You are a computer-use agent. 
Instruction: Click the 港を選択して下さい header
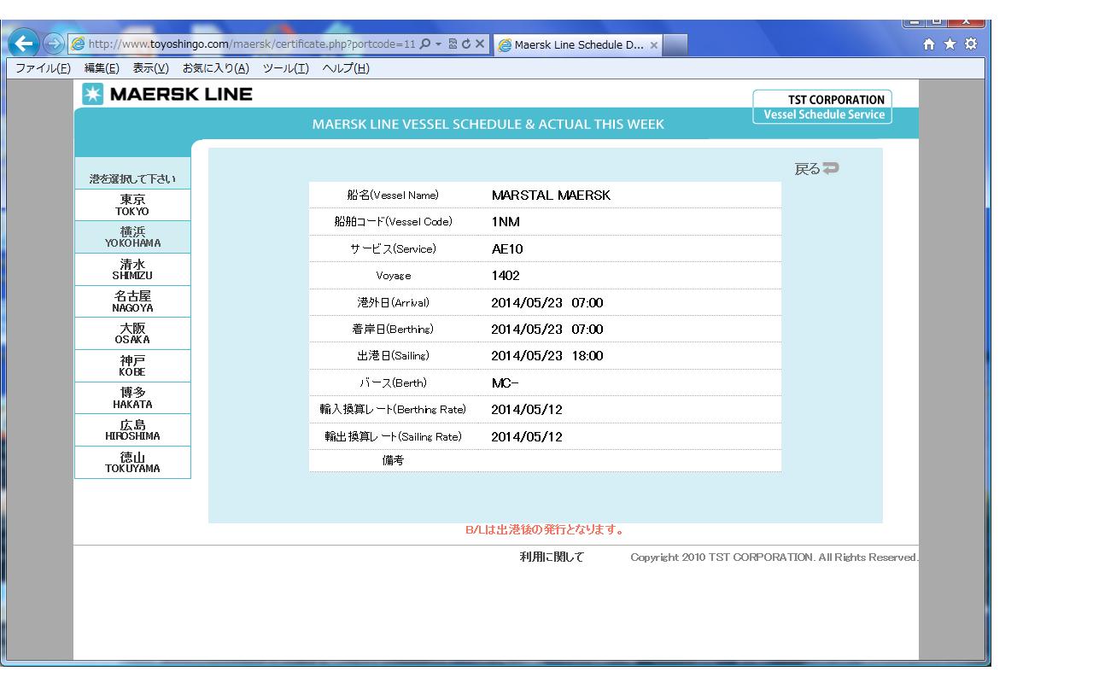(x=132, y=178)
